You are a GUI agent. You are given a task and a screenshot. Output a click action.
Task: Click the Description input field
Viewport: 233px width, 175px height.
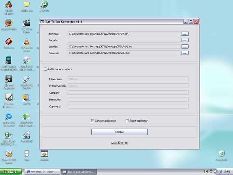[128, 99]
